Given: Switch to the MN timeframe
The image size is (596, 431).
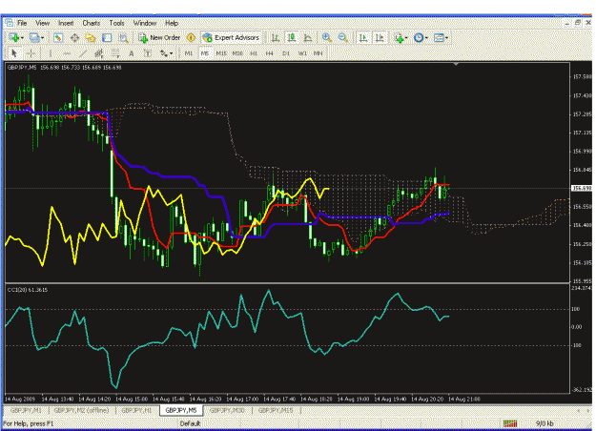Looking at the screenshot, I should (318, 53).
